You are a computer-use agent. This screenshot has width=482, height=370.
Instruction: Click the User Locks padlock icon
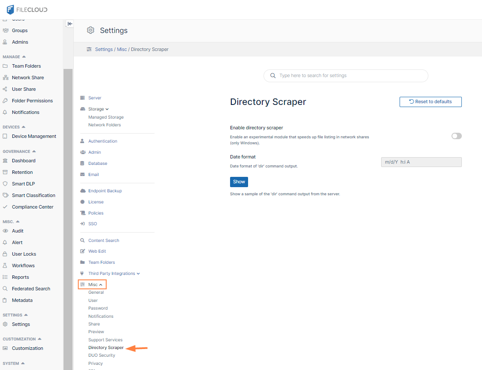coord(5,254)
